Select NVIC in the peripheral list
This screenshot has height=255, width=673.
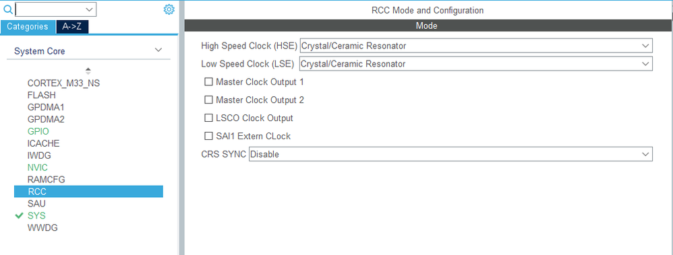[x=38, y=167]
